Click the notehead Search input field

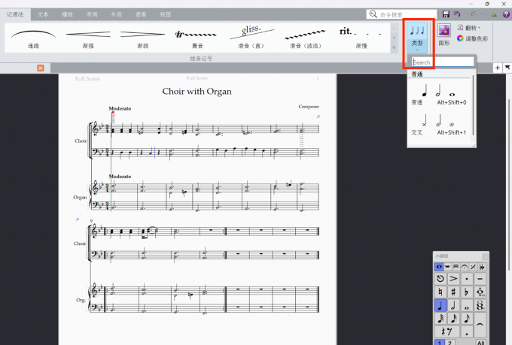pyautogui.click(x=443, y=62)
